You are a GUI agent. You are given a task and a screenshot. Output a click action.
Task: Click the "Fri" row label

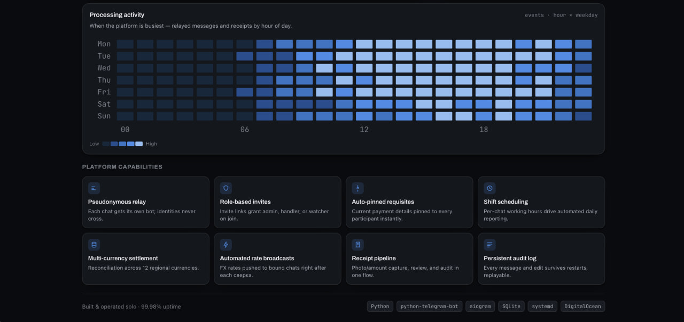104,92
